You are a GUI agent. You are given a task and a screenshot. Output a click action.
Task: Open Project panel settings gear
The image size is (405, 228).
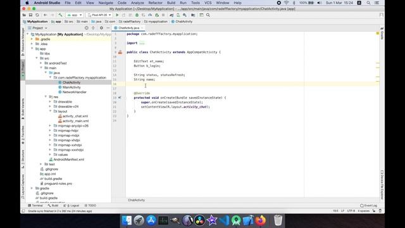[x=101, y=28]
